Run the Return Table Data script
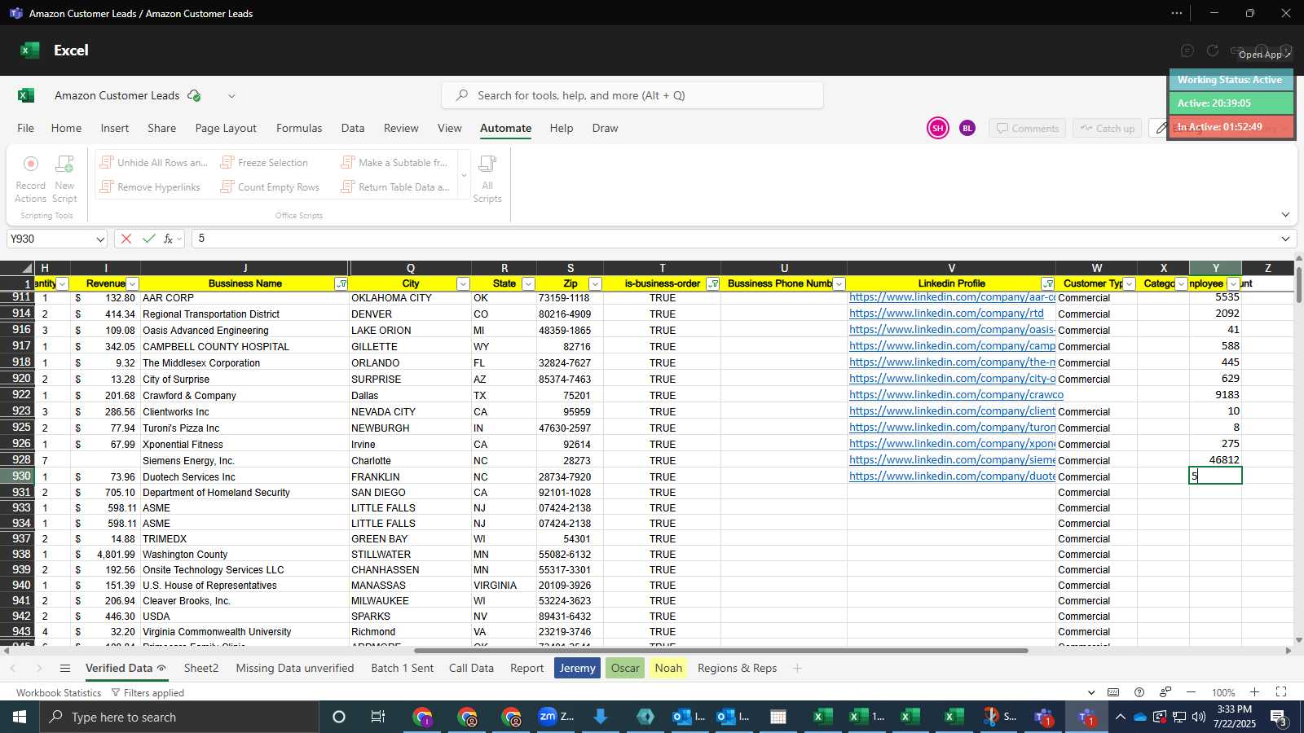 pyautogui.click(x=395, y=187)
